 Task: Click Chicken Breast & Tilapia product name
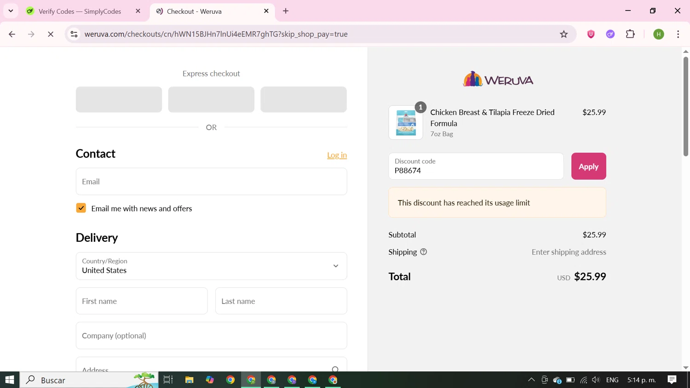click(x=492, y=118)
